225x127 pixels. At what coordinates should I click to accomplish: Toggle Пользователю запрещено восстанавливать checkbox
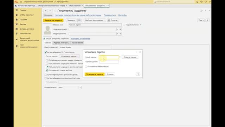point(47,67)
